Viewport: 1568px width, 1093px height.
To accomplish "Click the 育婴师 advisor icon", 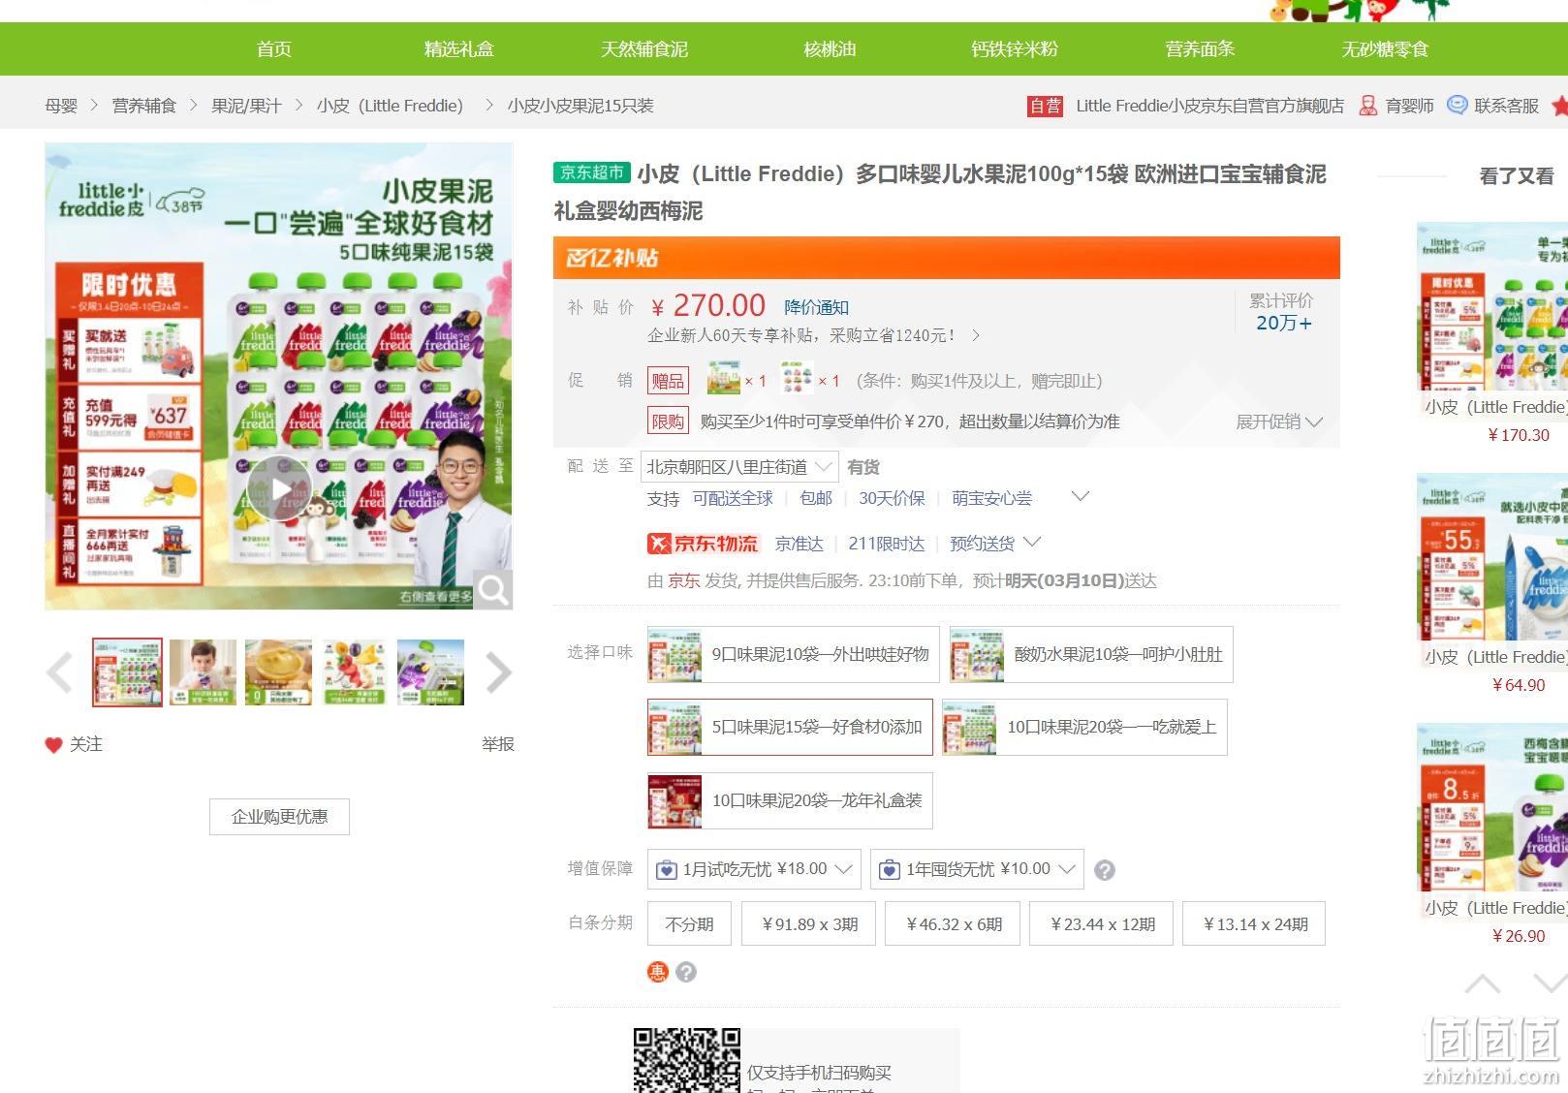I will (x=1367, y=106).
